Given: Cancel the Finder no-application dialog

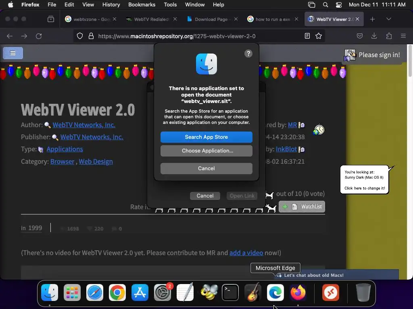Looking at the screenshot, I should (x=206, y=169).
